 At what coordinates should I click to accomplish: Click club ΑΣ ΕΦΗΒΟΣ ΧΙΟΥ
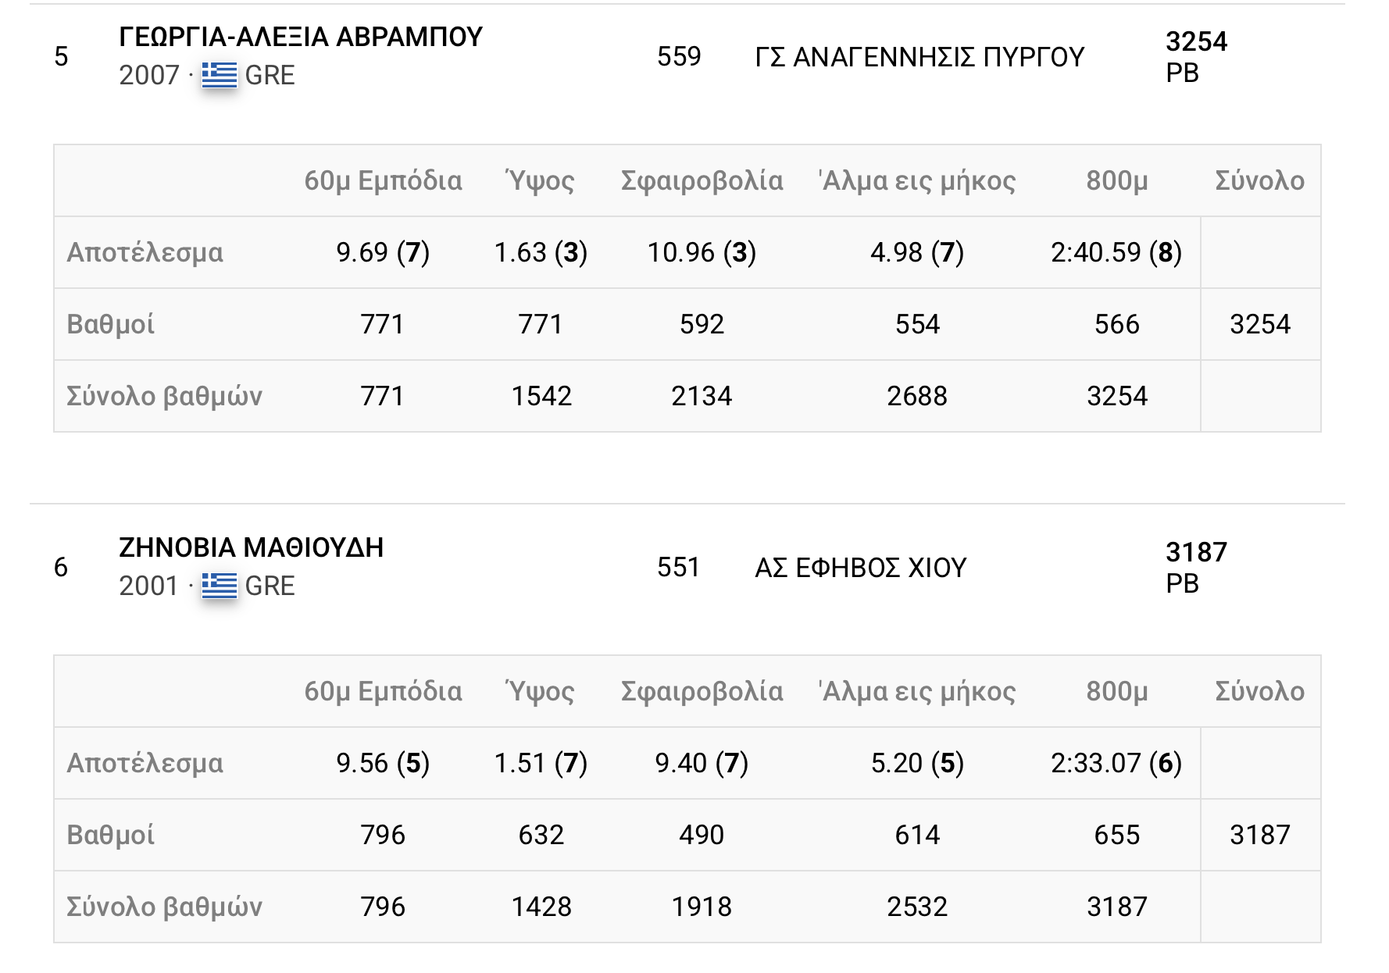coord(860,568)
